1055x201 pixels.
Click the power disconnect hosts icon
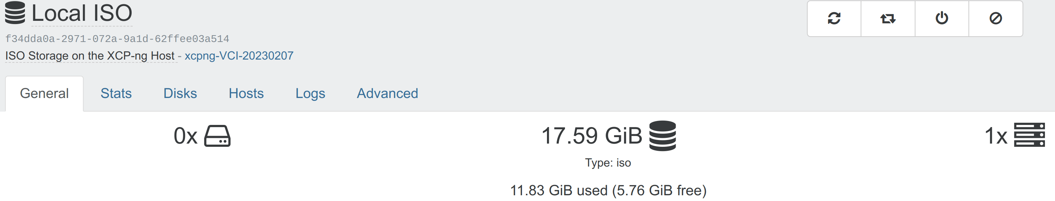[x=941, y=18]
